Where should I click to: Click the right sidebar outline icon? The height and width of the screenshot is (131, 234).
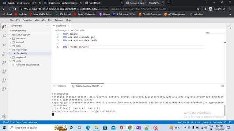[x=230, y=27]
